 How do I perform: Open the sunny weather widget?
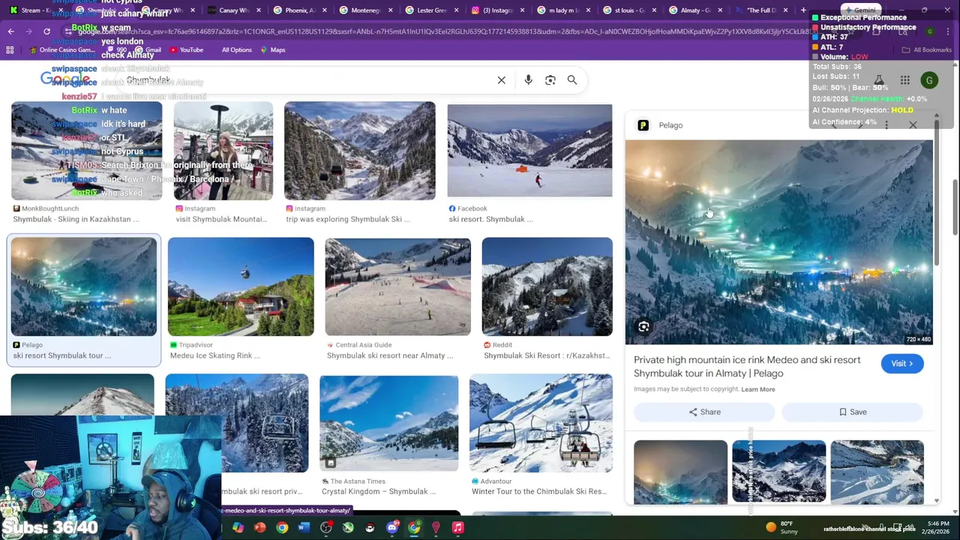(783, 527)
